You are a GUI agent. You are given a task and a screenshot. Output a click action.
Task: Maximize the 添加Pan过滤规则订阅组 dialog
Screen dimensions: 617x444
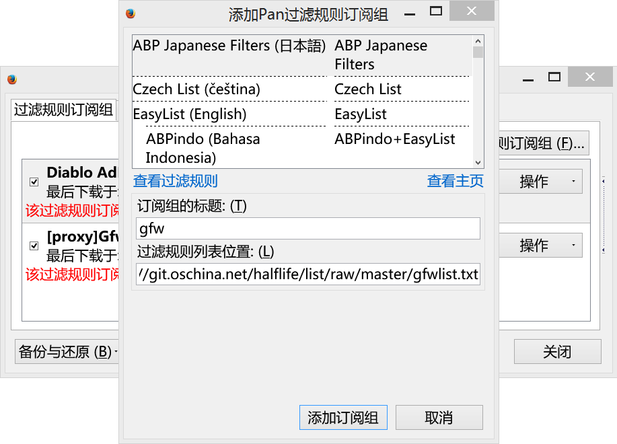[x=436, y=11]
